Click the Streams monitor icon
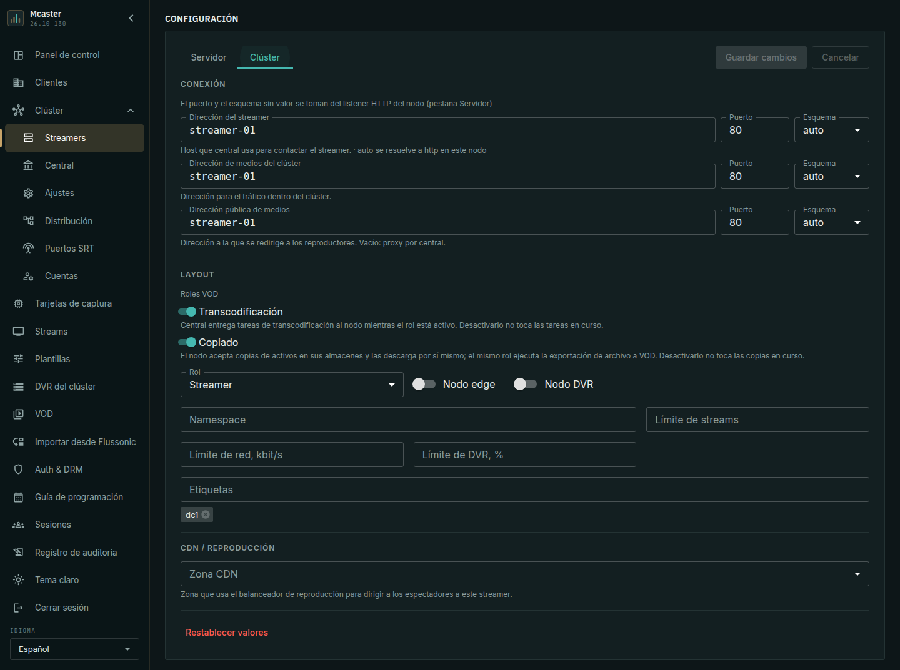900x670 pixels. coord(19,332)
